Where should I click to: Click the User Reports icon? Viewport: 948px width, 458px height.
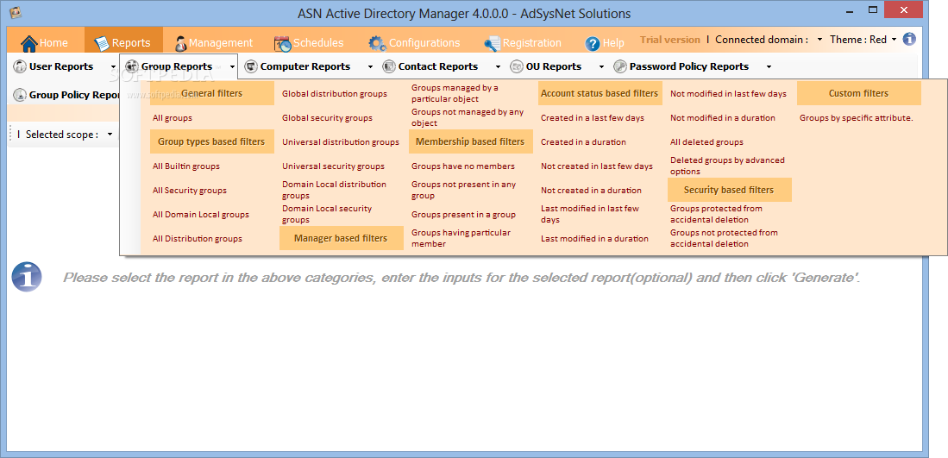coord(20,66)
